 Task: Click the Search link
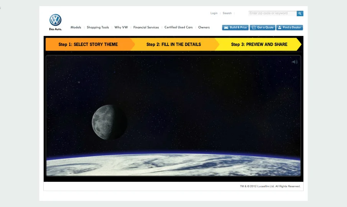[227, 13]
